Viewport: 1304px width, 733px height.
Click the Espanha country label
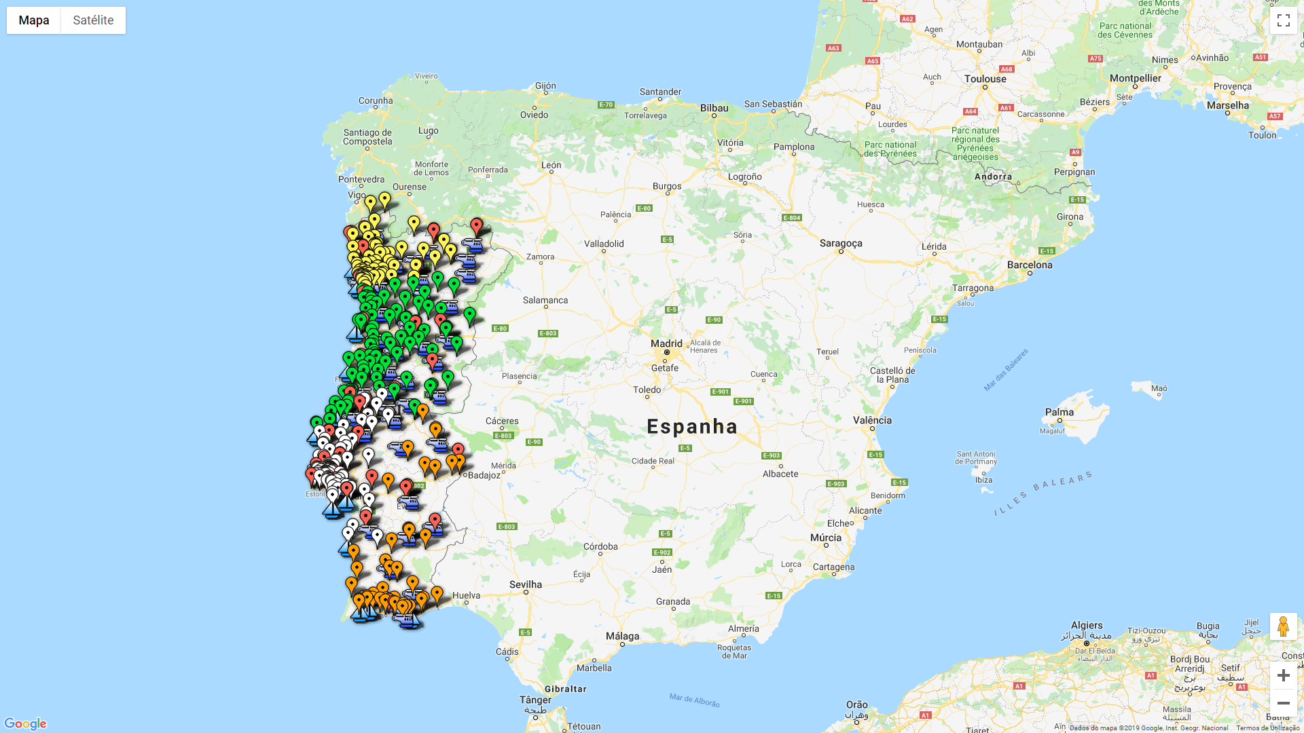tap(691, 426)
